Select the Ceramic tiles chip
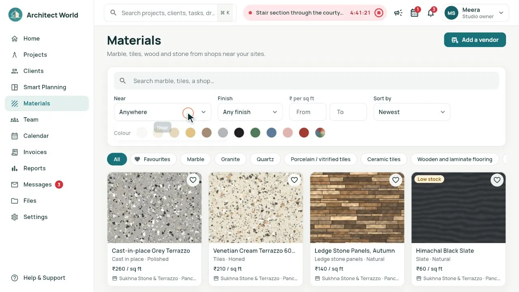This screenshot has width=519, height=292. (x=384, y=159)
